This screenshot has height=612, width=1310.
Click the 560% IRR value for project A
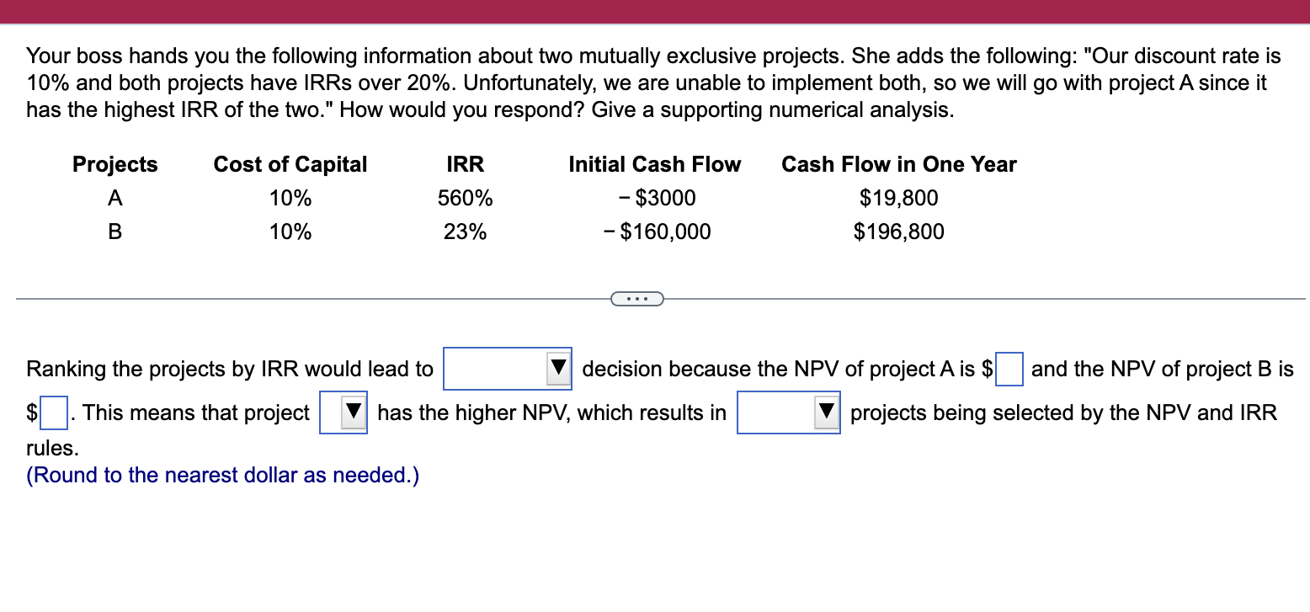pyautogui.click(x=465, y=198)
